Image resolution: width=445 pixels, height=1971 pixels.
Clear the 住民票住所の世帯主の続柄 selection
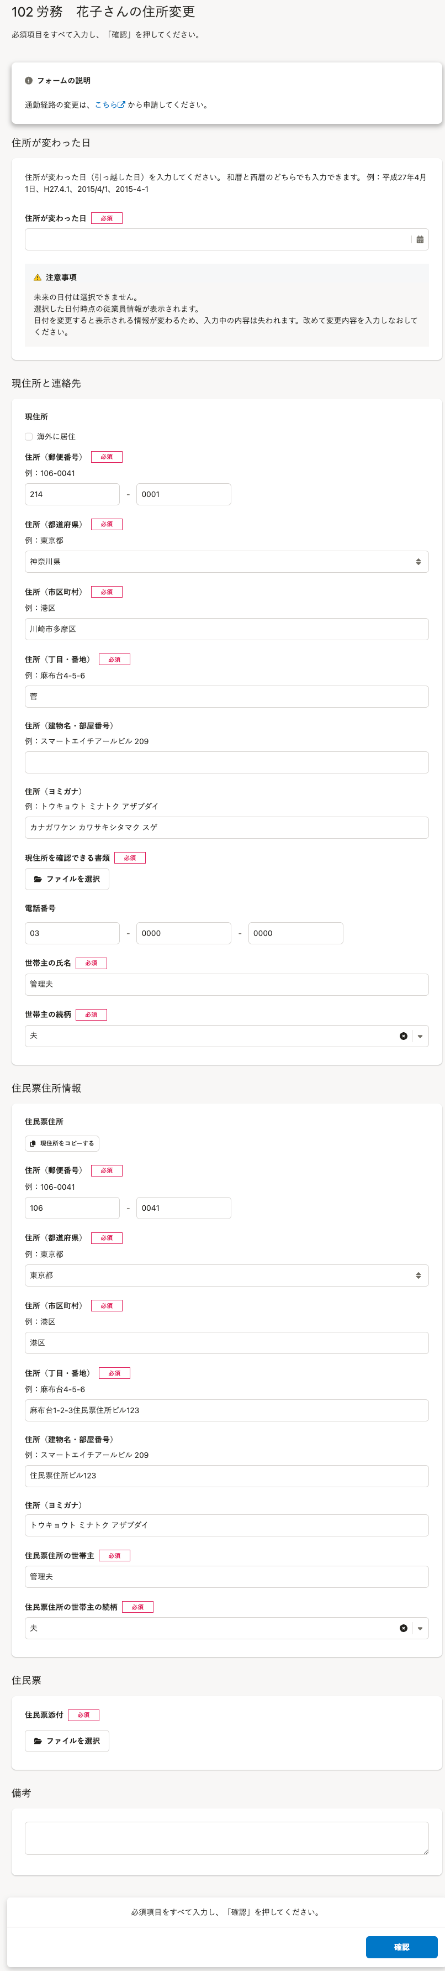pyautogui.click(x=403, y=1628)
